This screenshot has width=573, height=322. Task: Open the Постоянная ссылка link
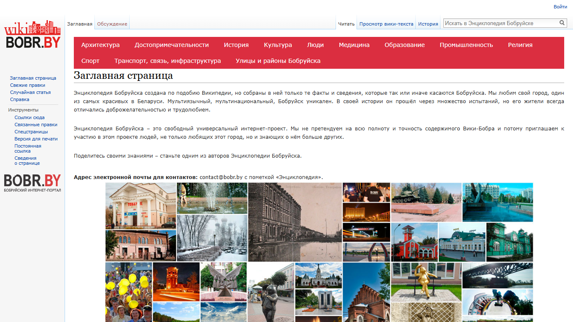pos(28,148)
